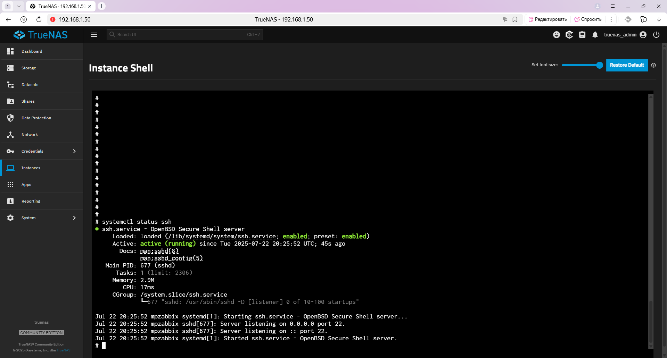Open the feedback smiley icon
The width and height of the screenshot is (667, 358).
tap(557, 35)
